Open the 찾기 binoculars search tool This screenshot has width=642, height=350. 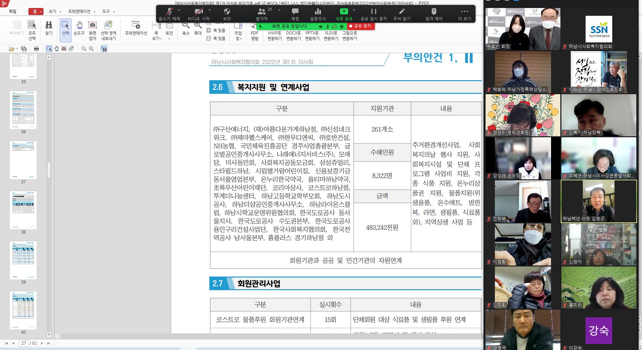pyautogui.click(x=49, y=28)
